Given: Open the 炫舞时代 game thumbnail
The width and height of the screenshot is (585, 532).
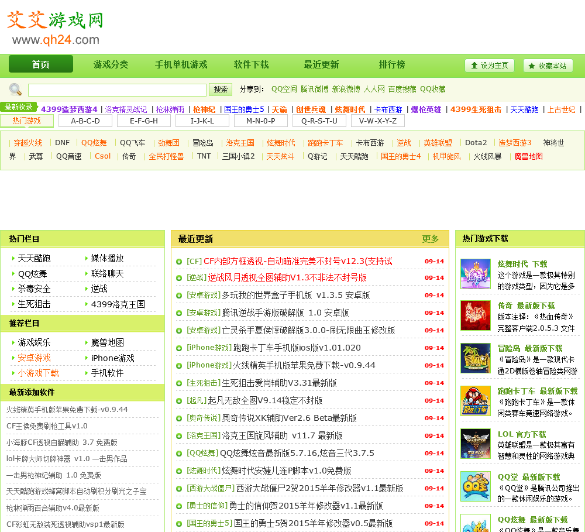Looking at the screenshot, I should coord(475,274).
